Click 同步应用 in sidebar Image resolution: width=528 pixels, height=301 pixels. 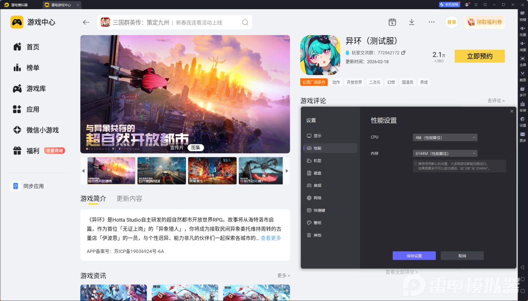(28, 186)
